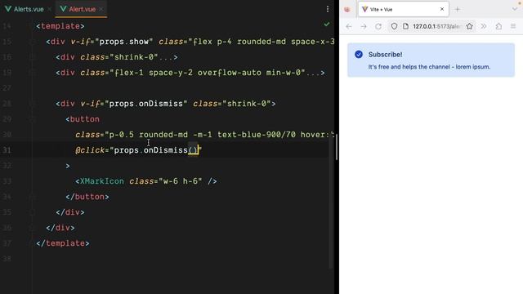Viewport: 523px width, 294px height.
Task: Click the tracking protection shield icon
Action: click(x=394, y=26)
